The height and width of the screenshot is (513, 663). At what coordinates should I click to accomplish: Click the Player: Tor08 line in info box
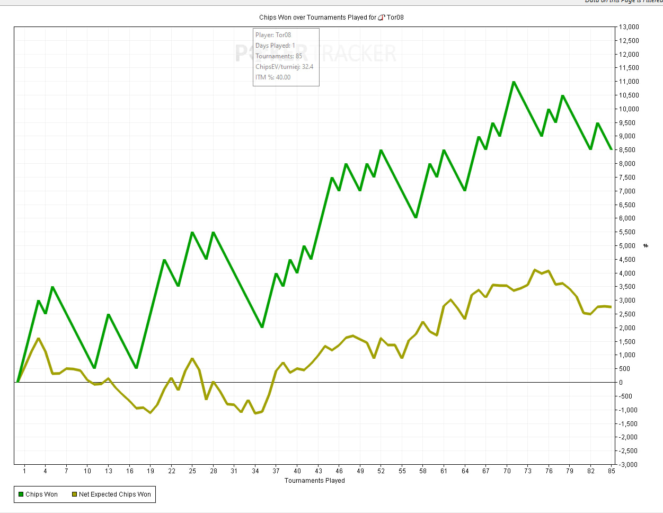[273, 35]
